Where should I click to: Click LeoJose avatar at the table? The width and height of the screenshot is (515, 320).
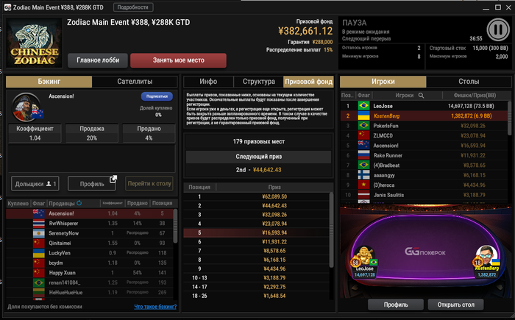[363, 256]
